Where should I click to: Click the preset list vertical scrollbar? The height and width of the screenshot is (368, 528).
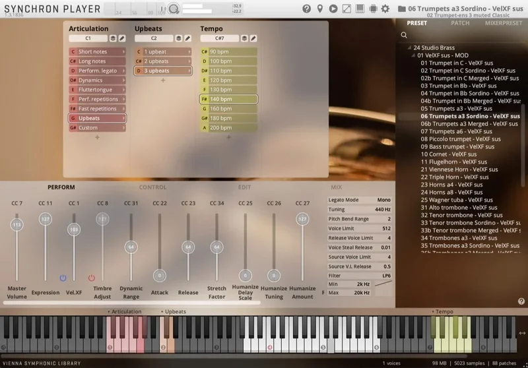[x=523, y=144]
